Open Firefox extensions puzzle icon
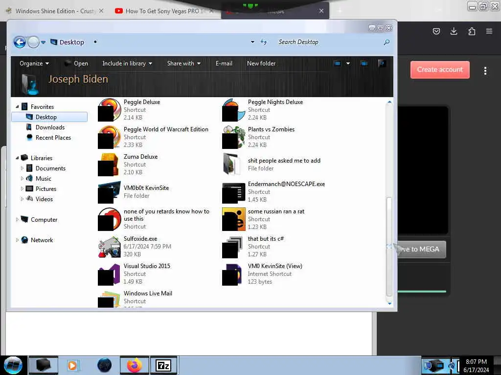The height and width of the screenshot is (375, 501). pos(472,31)
